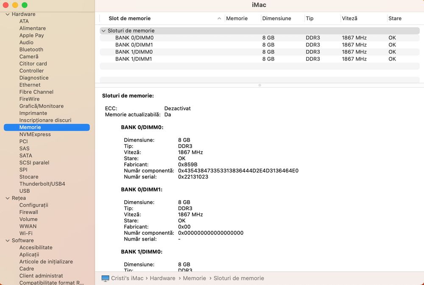Sort by the Viteză column header
This screenshot has width=424, height=285.
point(349,18)
